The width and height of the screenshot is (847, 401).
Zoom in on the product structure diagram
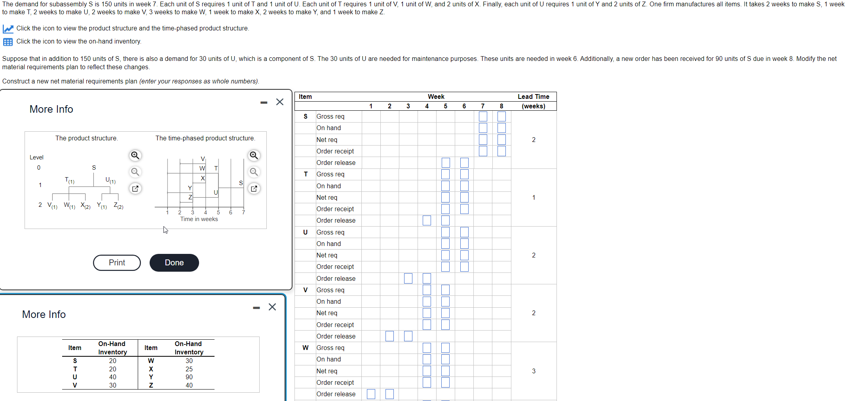[x=135, y=155]
